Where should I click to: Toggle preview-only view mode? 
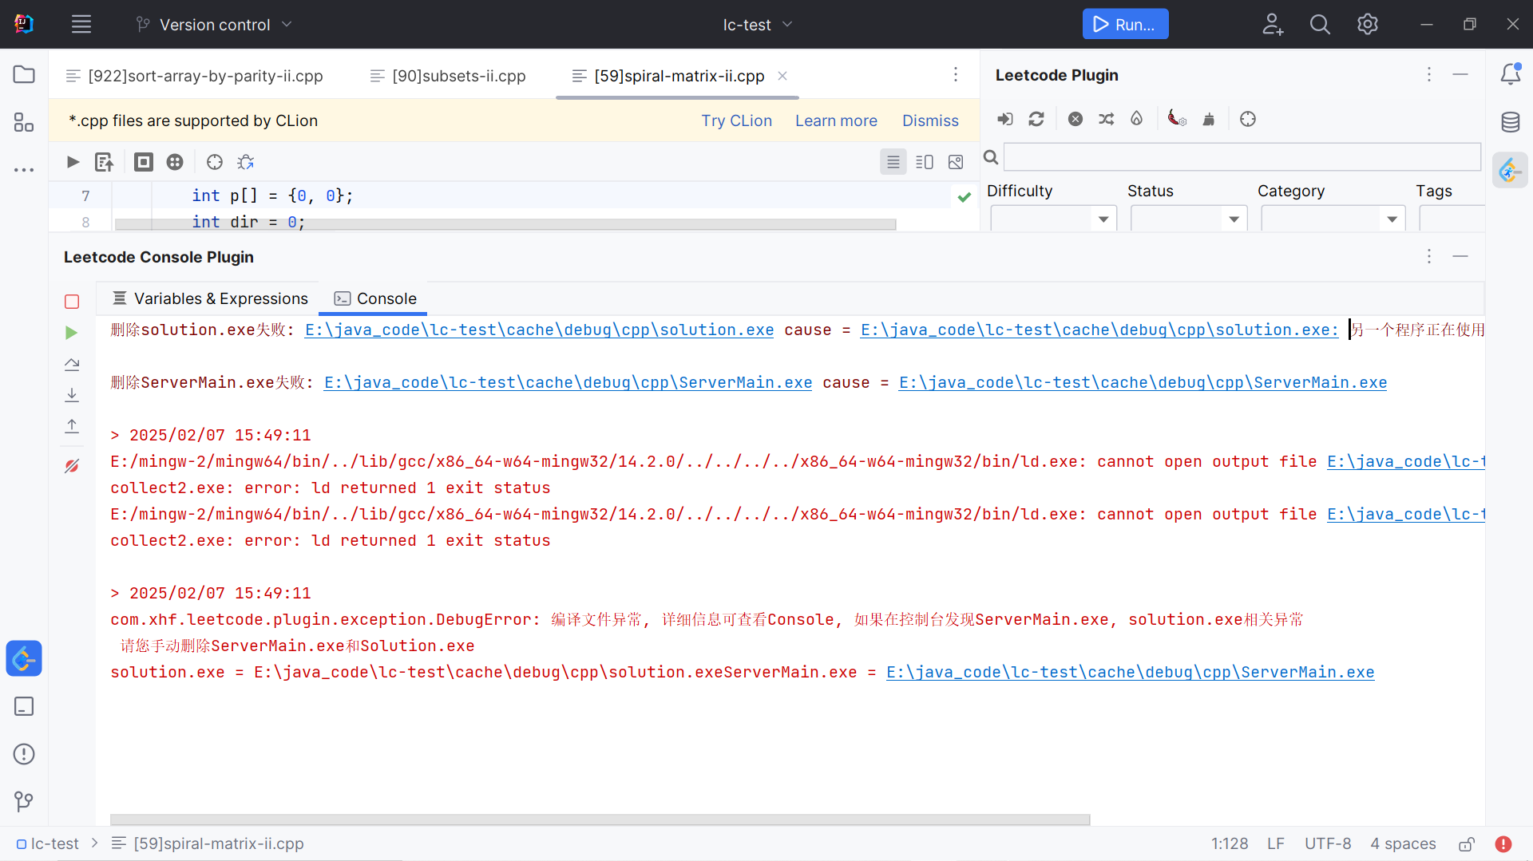click(956, 162)
